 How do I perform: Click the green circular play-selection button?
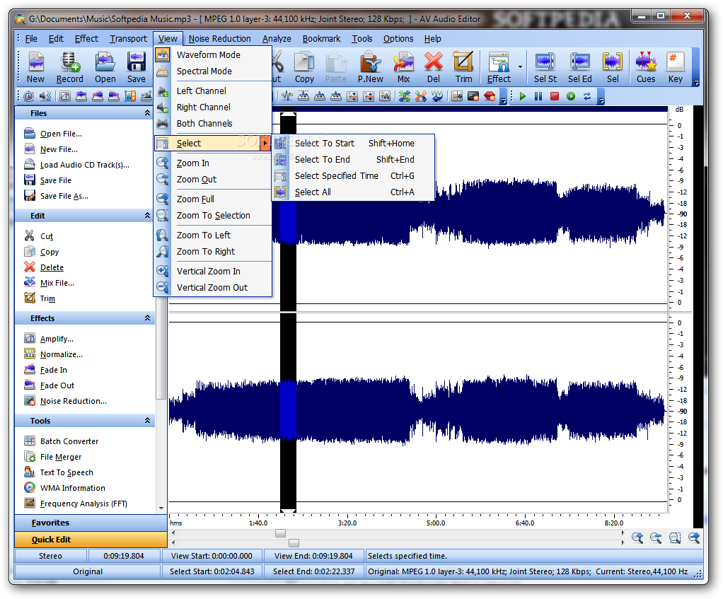[x=571, y=96]
